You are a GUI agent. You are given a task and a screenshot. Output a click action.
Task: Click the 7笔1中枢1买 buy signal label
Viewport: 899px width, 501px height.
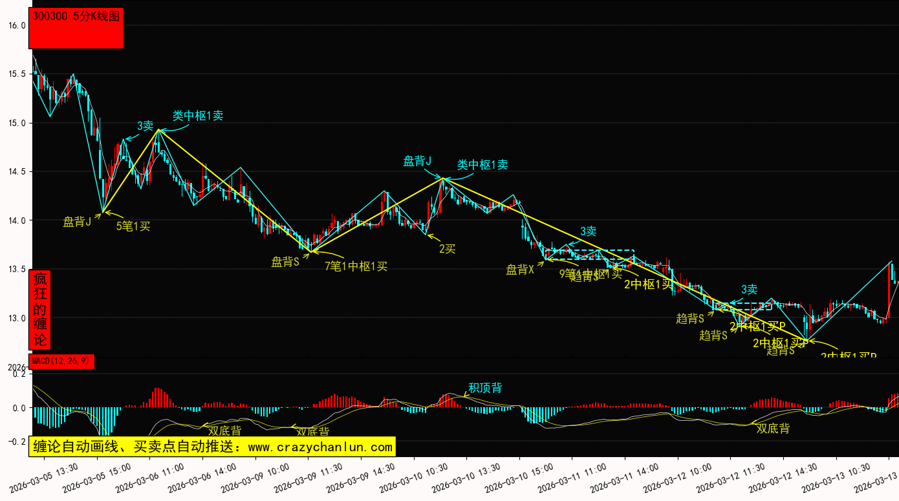(356, 266)
